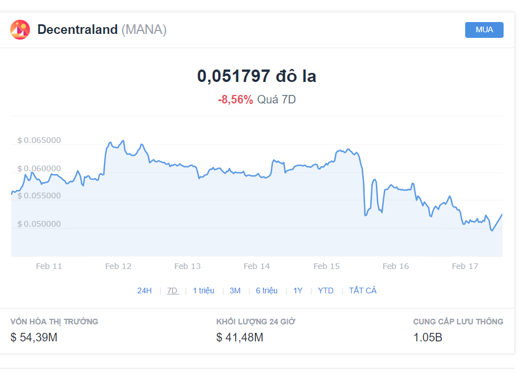Viewport: 520px width, 373px height.
Task: Switch chart to 1 triệu range
Action: point(203,291)
